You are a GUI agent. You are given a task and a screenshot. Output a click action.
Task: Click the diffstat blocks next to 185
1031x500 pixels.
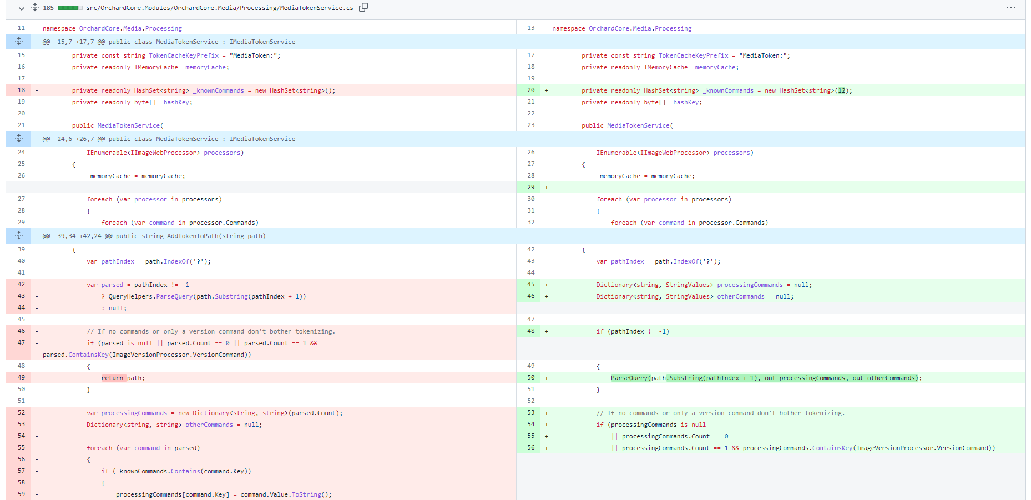point(70,8)
